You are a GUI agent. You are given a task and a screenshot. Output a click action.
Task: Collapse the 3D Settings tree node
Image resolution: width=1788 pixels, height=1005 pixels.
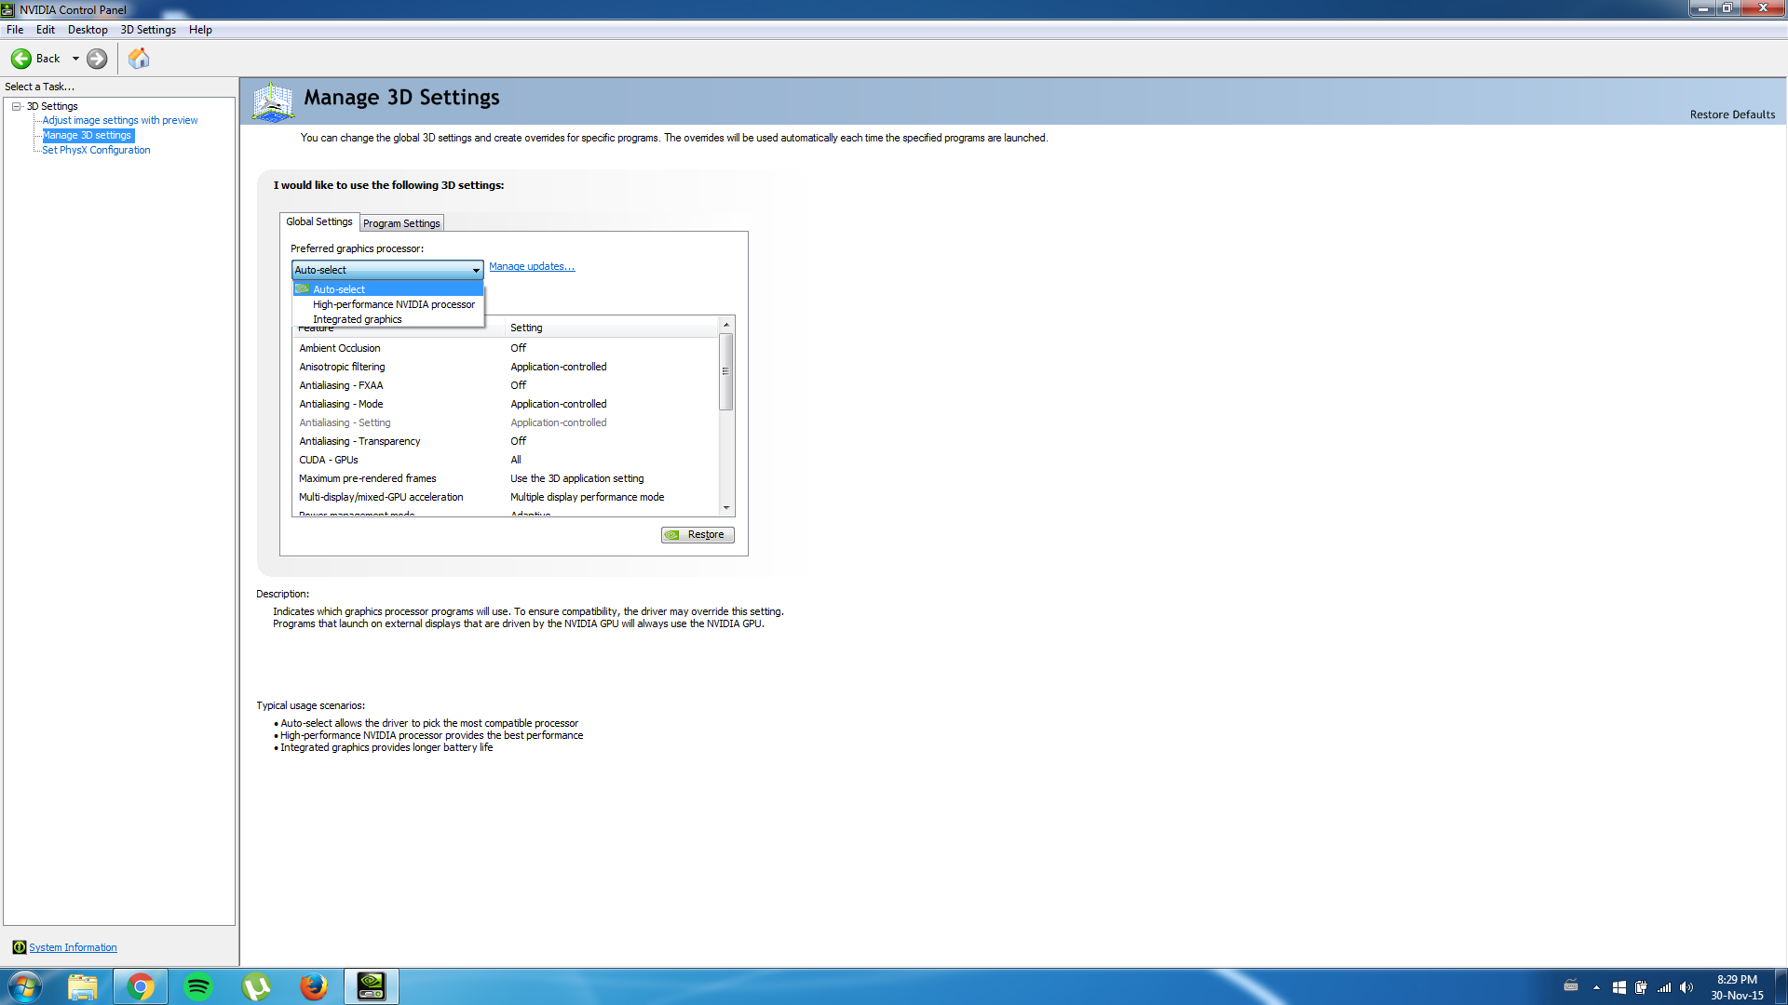[x=17, y=106]
